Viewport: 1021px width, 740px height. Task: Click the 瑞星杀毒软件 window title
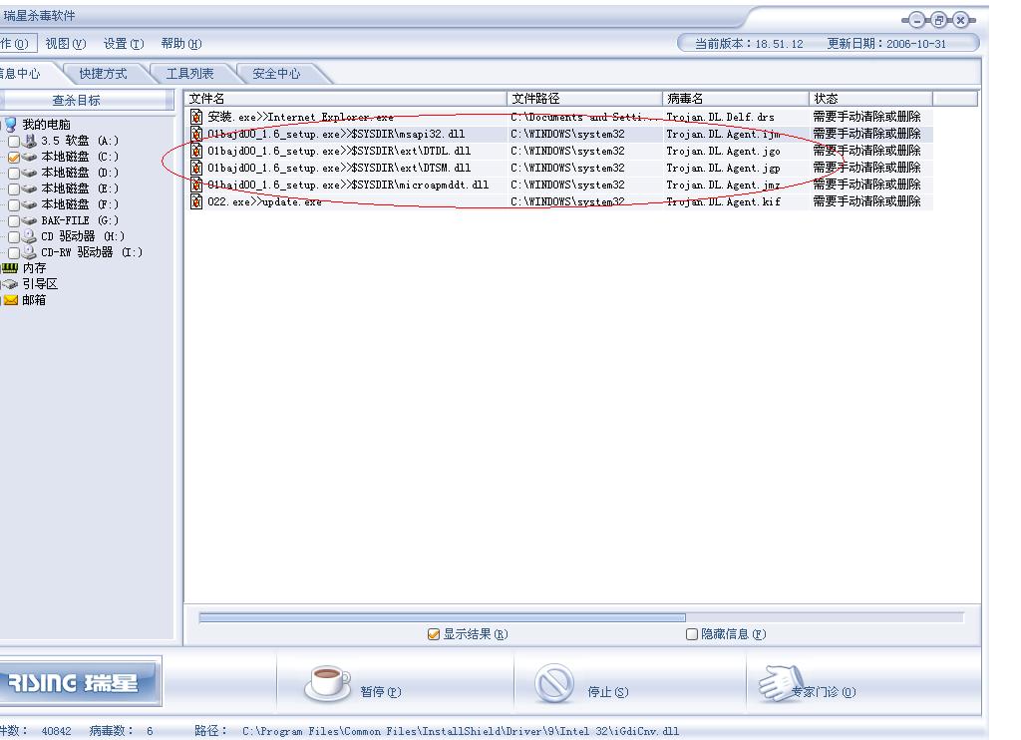(39, 15)
